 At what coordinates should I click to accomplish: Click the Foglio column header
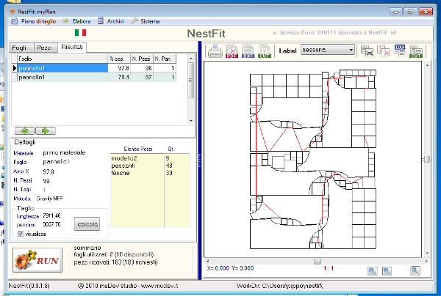click(62, 59)
